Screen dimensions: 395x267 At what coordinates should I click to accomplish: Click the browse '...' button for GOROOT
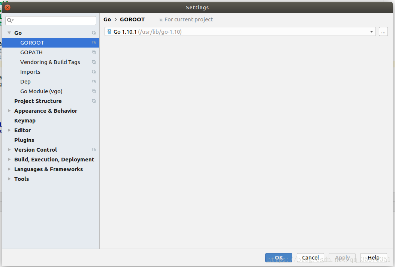coord(383,32)
